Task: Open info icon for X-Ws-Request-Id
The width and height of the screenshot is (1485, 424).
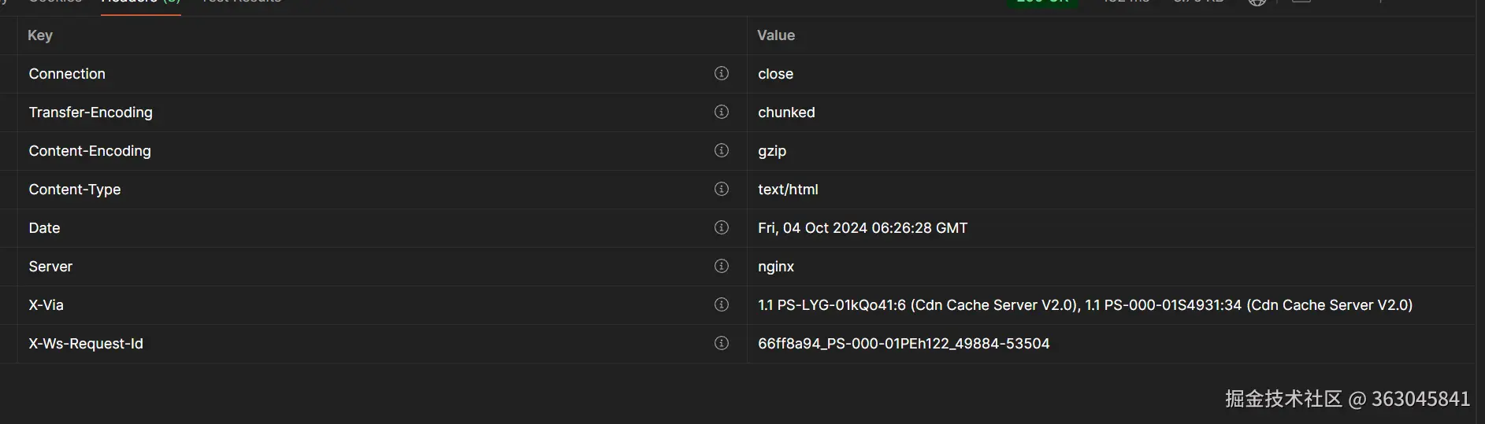Action: (721, 343)
